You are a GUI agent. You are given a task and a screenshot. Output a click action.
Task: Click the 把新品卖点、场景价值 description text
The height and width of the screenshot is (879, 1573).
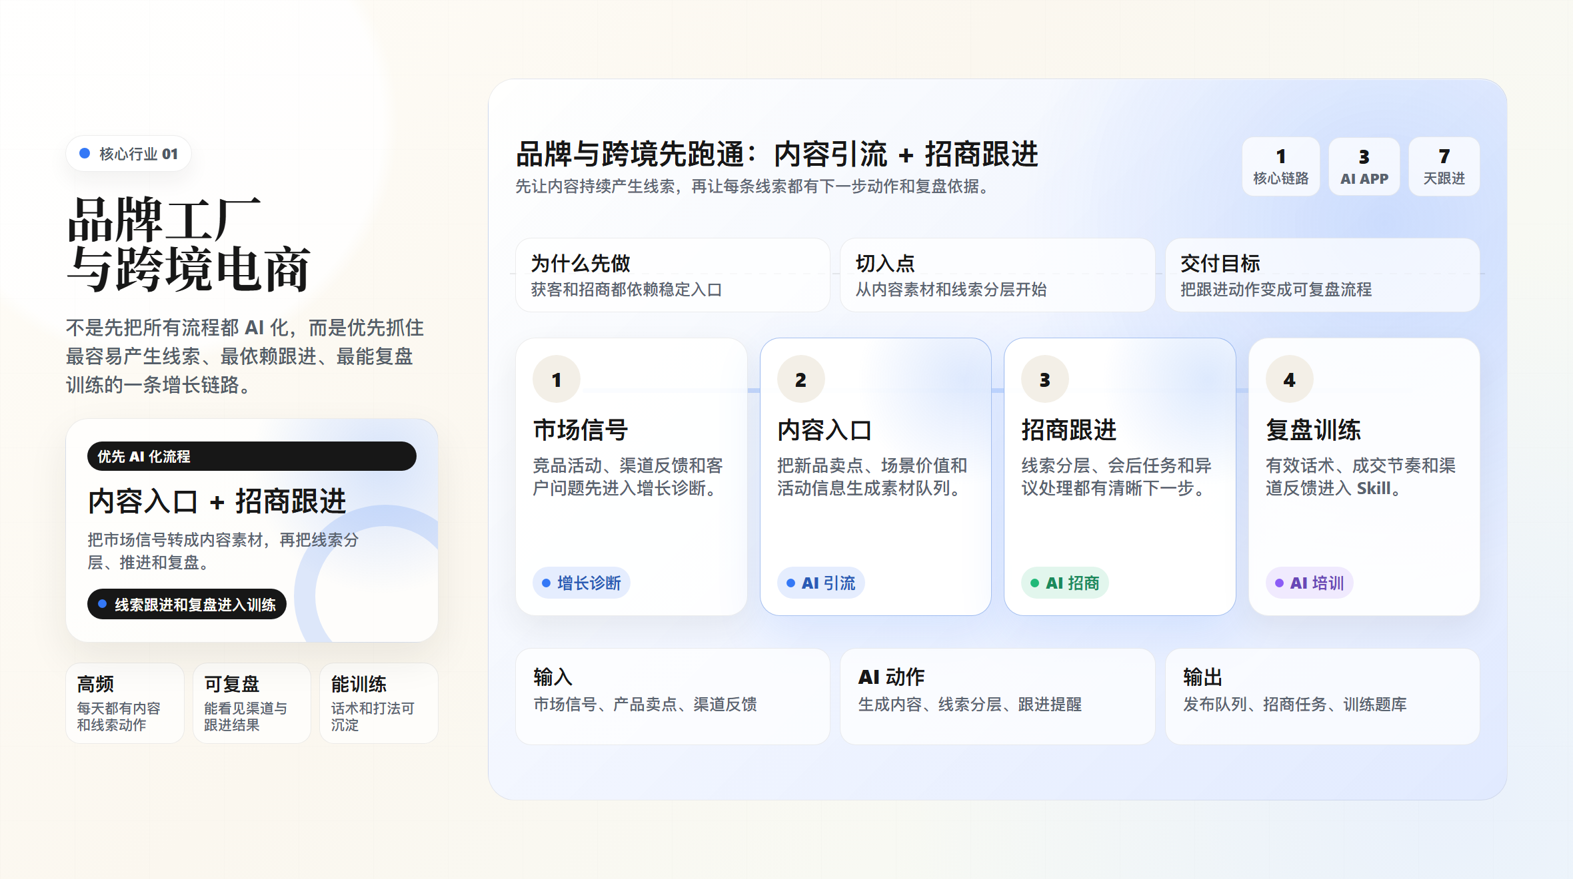[872, 477]
